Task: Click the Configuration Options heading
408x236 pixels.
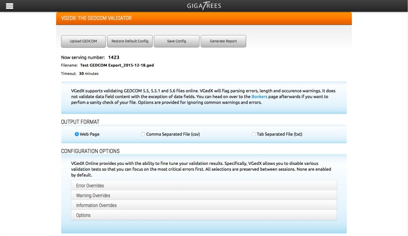Action: point(90,151)
